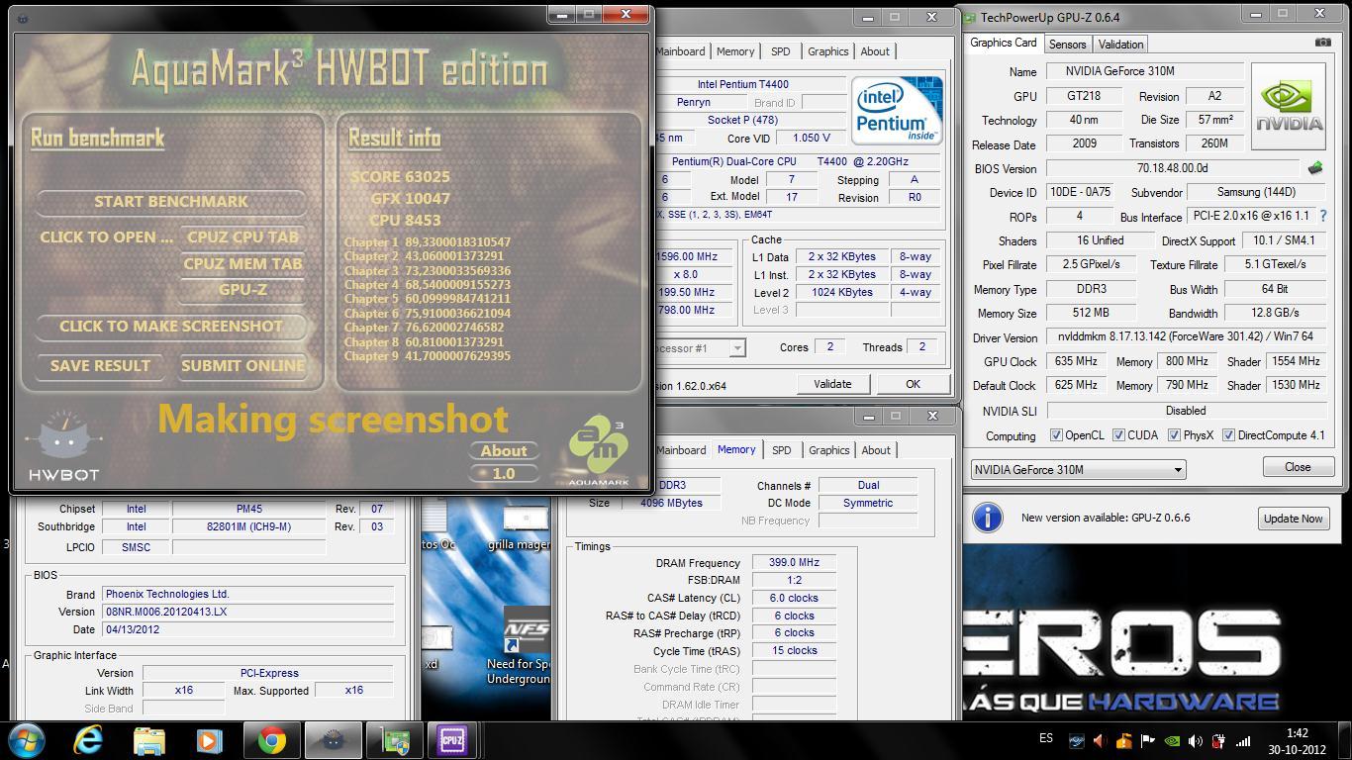Click the BIOS Version field 70.18.48.00.0d
The width and height of the screenshot is (1352, 760).
click(x=1172, y=168)
